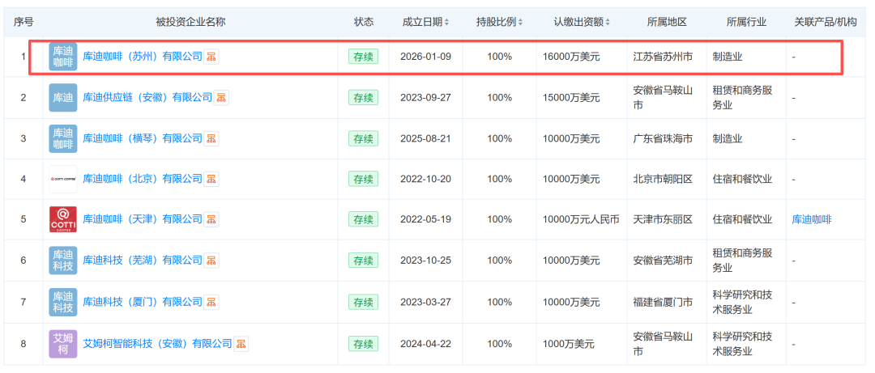Image resolution: width=875 pixels, height=373 pixels.
Task: Click equity structure icon beside 库迪咖啡（苏州）有限公司
Action: [x=212, y=57]
